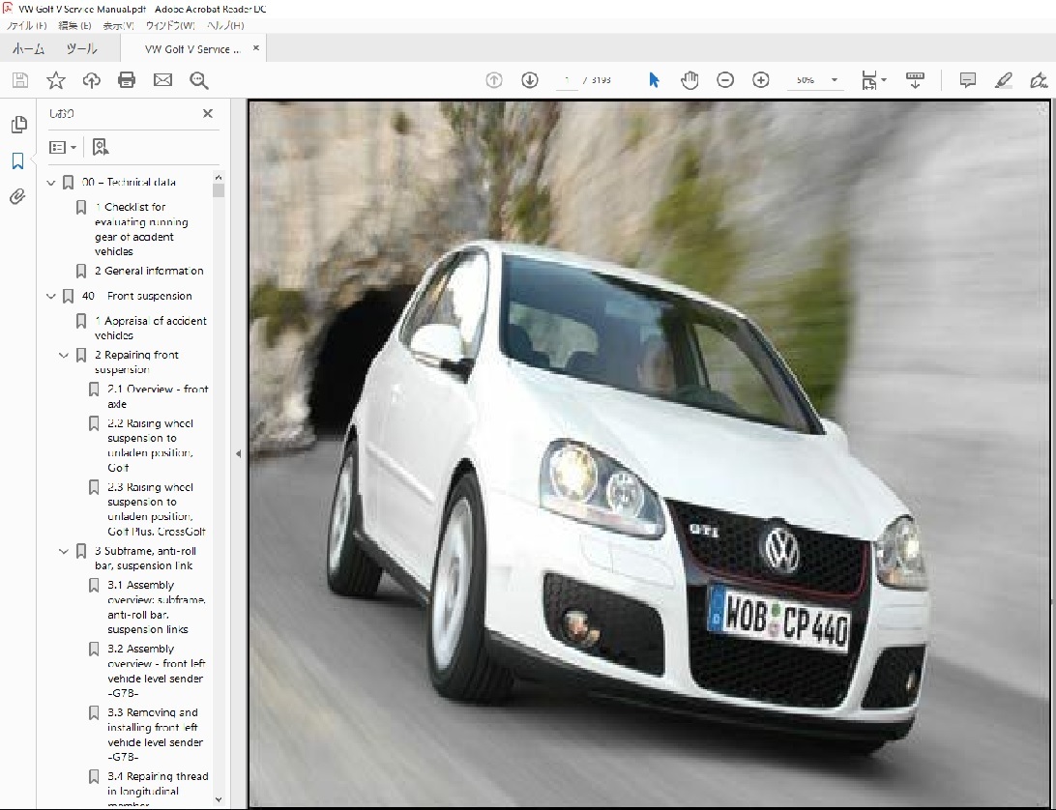Open bookmark 2.3 Raising wheel suspension, Golf Plus
Viewport: 1056px width, 810px height.
pyautogui.click(x=157, y=509)
